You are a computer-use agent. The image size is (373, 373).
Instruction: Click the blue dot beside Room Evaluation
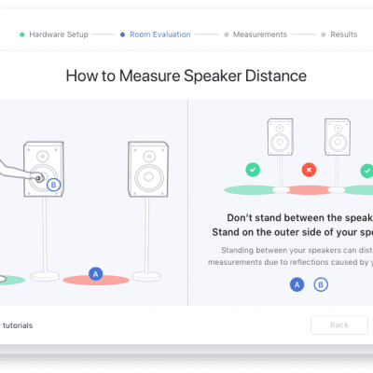[x=122, y=35]
